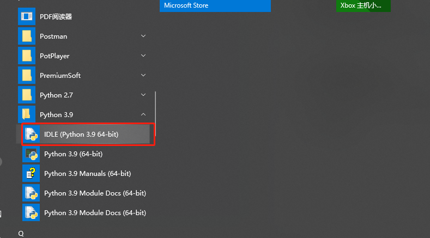Open the Microsoft Store tile
Image resolution: width=430 pixels, height=238 pixels.
[x=215, y=6]
